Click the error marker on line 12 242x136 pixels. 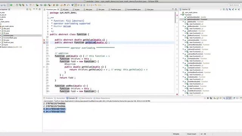pyautogui.click(x=44, y=43)
